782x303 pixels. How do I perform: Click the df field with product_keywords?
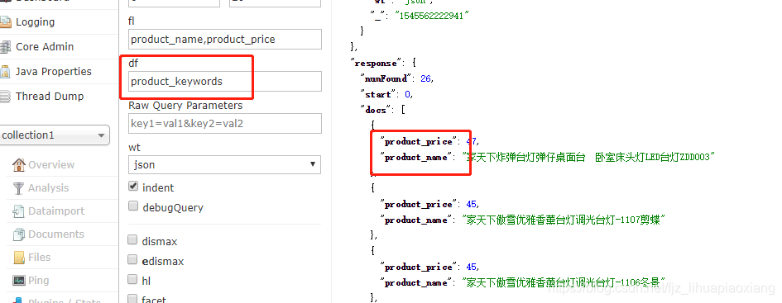coord(224,82)
